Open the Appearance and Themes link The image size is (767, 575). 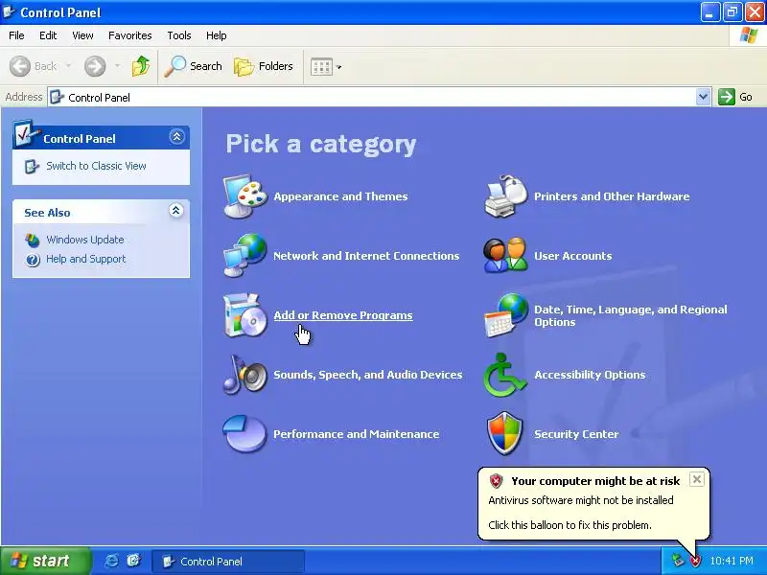click(340, 196)
